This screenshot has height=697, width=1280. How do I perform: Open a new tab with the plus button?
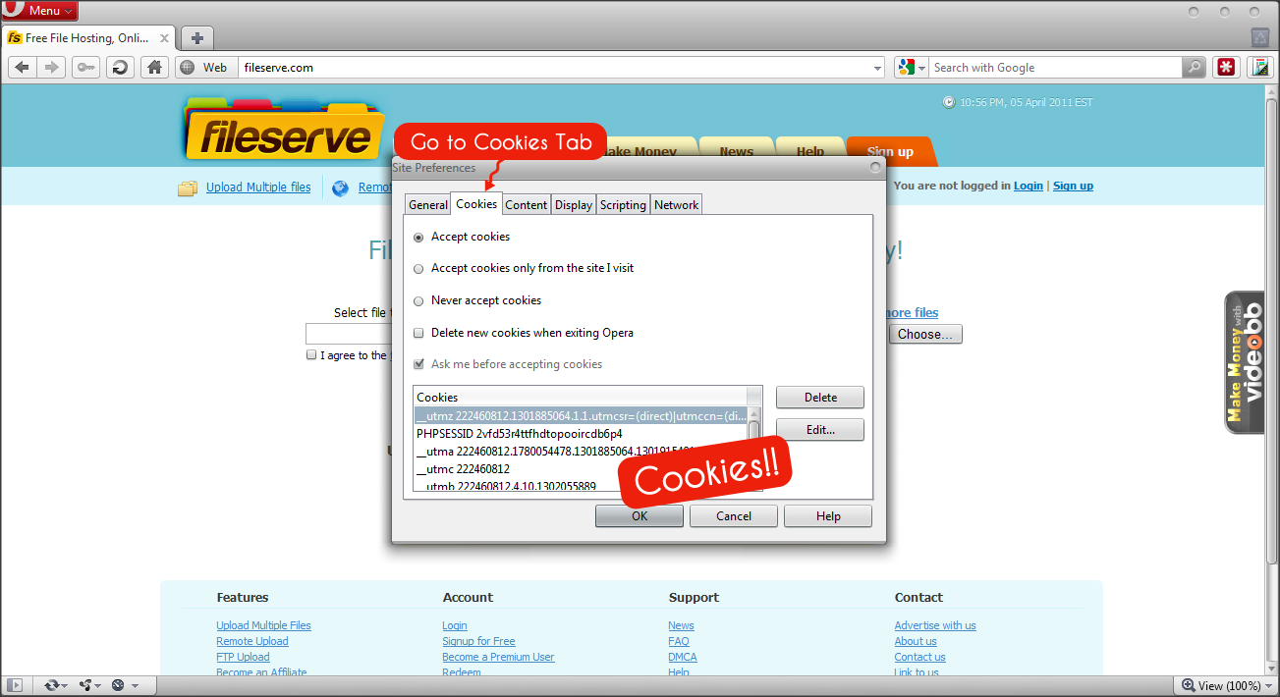197,38
